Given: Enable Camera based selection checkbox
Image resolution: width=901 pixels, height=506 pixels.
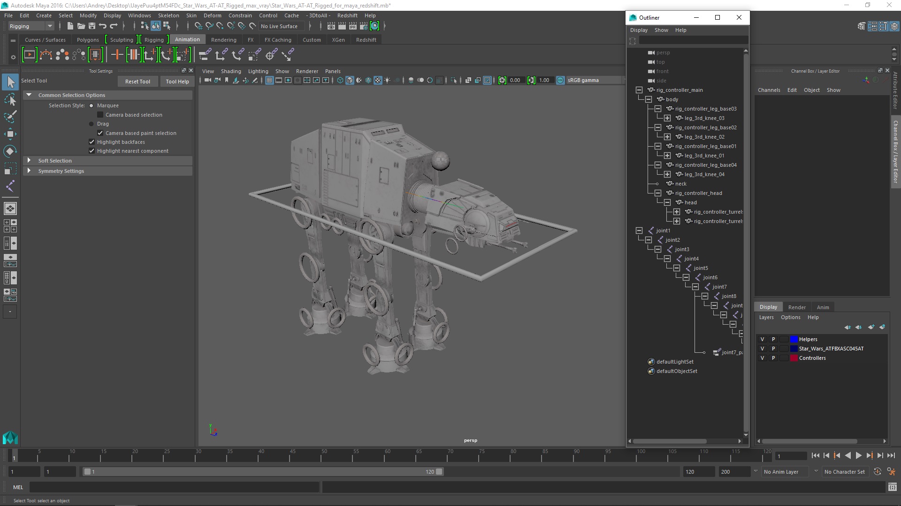Looking at the screenshot, I should click(100, 115).
